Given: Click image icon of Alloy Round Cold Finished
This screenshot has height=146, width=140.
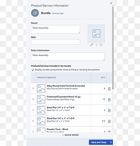Looking at the screenshot, I should pyautogui.click(x=41, y=89).
